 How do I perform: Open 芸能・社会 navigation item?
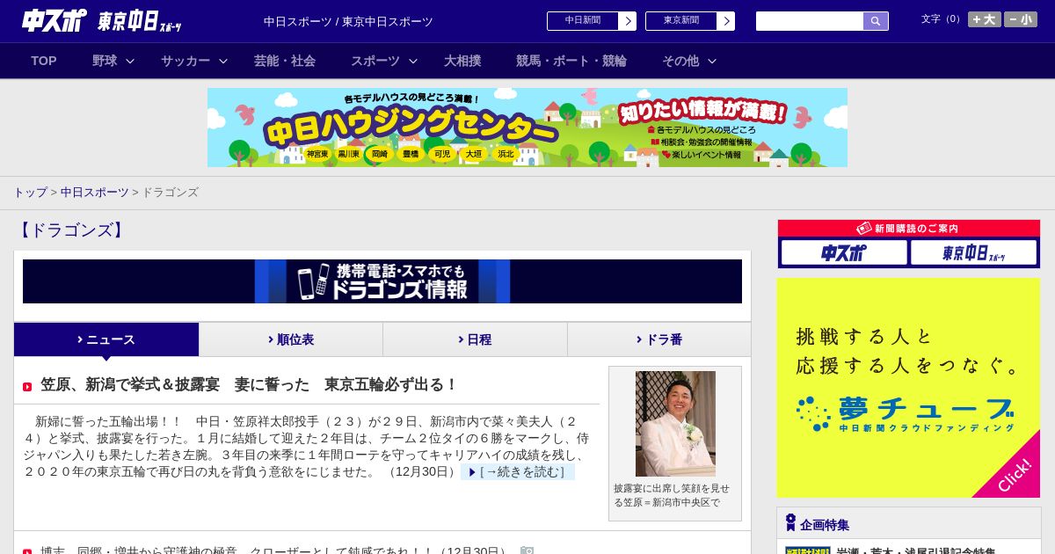pyautogui.click(x=285, y=61)
